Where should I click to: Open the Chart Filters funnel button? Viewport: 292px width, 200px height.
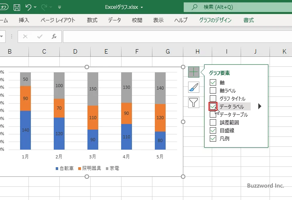(194, 102)
